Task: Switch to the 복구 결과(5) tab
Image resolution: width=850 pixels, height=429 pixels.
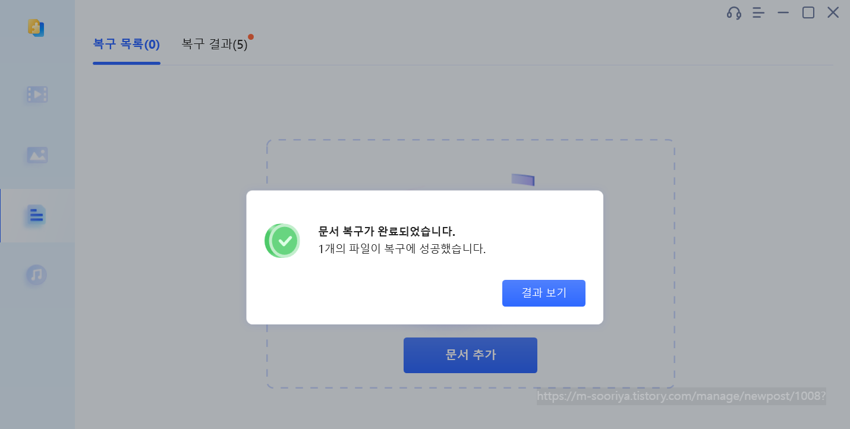Action: 215,45
